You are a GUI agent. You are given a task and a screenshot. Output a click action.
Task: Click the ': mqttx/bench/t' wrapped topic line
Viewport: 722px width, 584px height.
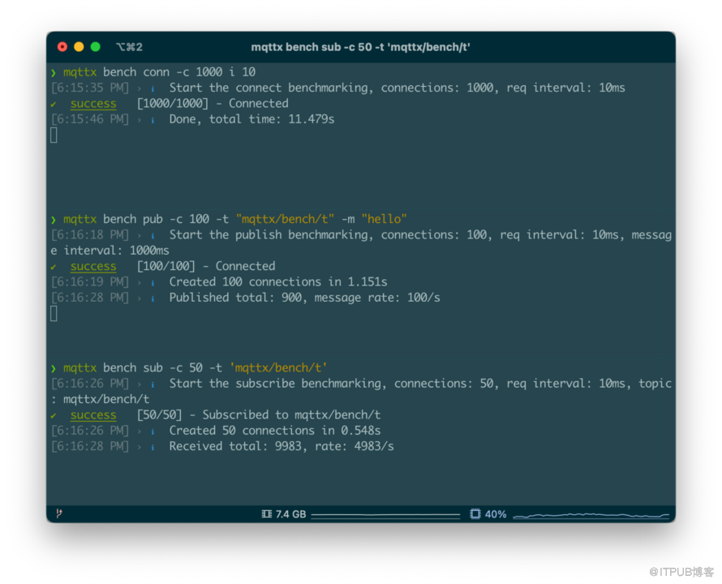pos(100,399)
